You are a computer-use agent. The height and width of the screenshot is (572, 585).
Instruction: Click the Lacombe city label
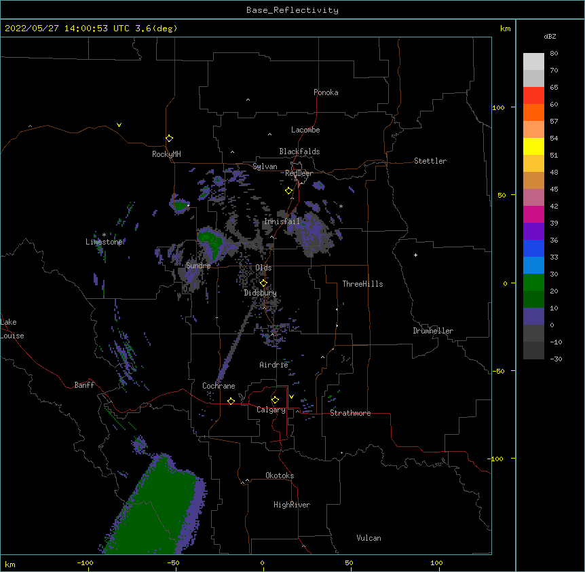305,130
